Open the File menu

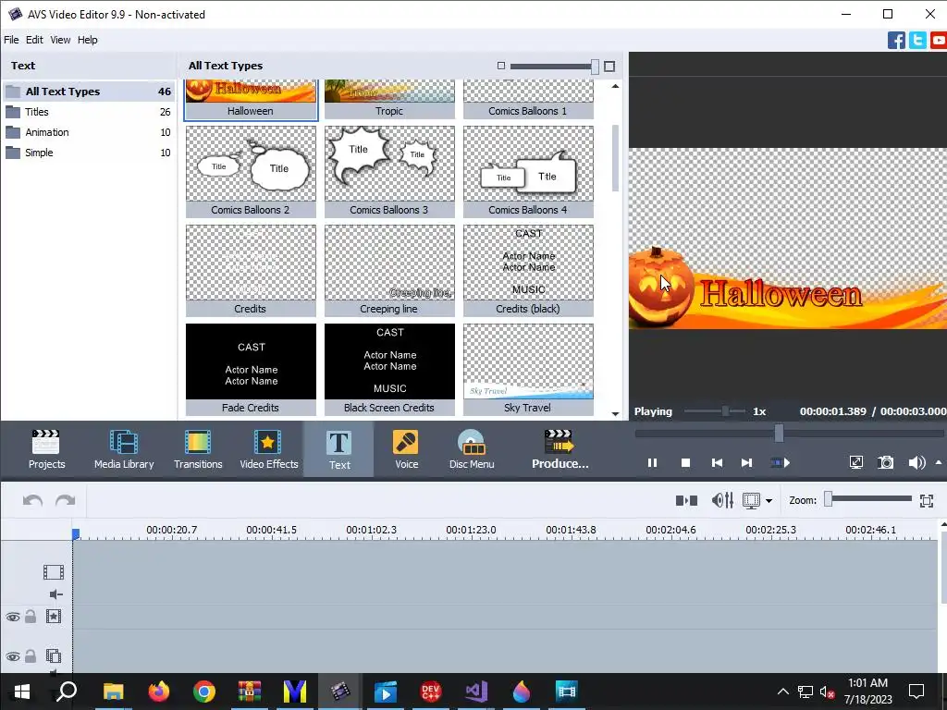pyautogui.click(x=11, y=40)
